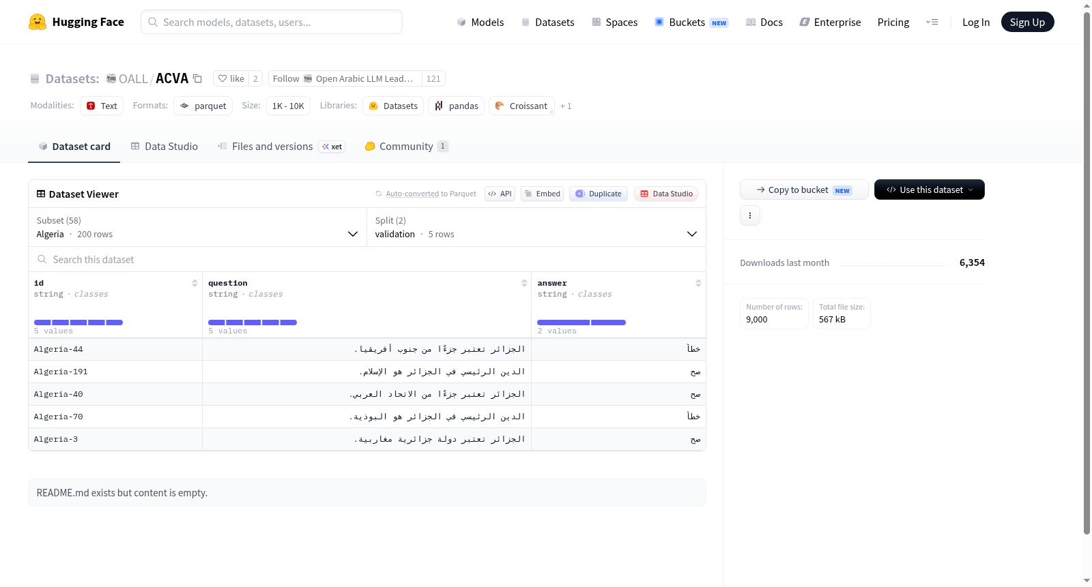
Task: Click the Algeria-44 row cell
Action: 115,349
